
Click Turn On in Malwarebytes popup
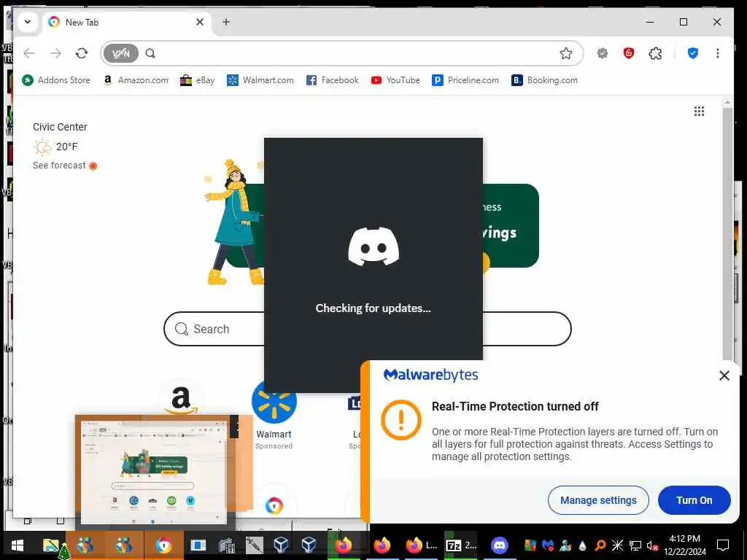pyautogui.click(x=694, y=500)
